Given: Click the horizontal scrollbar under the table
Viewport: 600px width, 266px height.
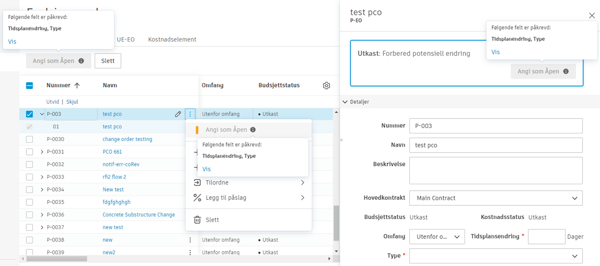Looking at the screenshot, I should pyautogui.click(x=57, y=259).
